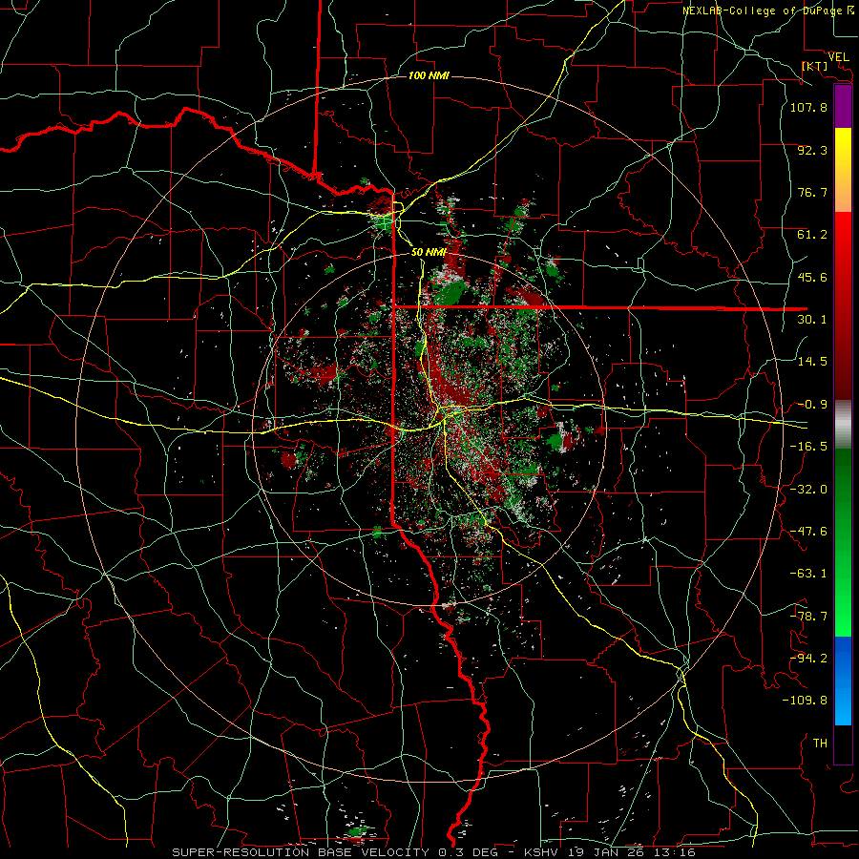Viewport: 859px width, 859px height.
Task: Pick the dark TH segment of color bar
Action: pos(843,744)
